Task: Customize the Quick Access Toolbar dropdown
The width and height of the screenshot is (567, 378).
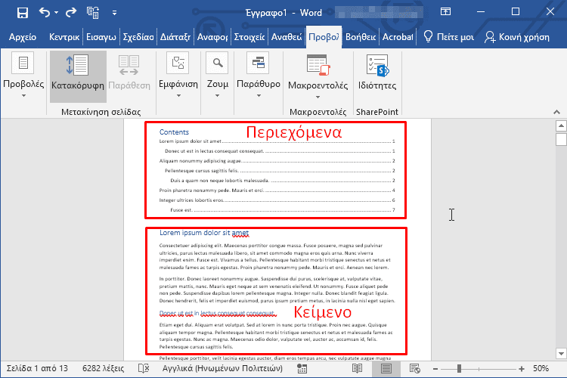Action: [114, 13]
